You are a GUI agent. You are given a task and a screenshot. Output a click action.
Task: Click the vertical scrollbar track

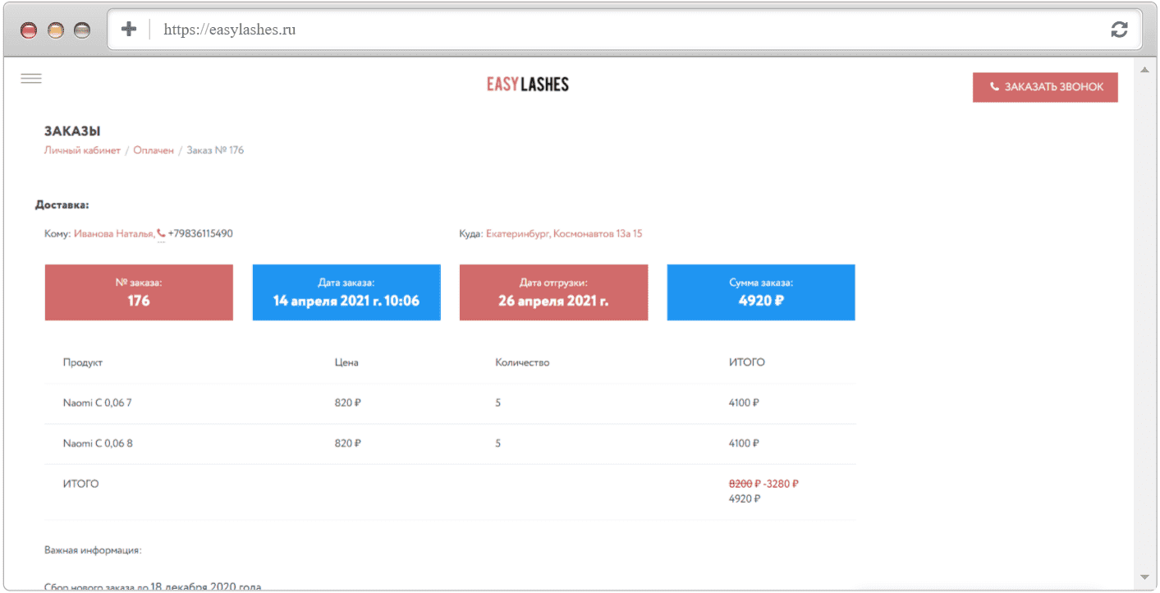1144,321
